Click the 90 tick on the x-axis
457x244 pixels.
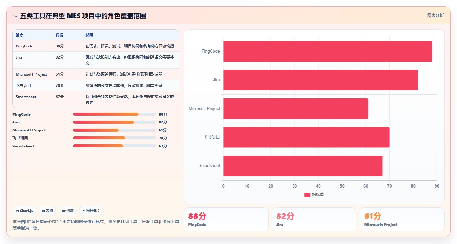point(437,186)
